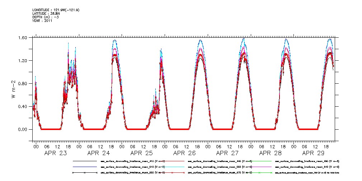Click the APR 26 date label

184,153
